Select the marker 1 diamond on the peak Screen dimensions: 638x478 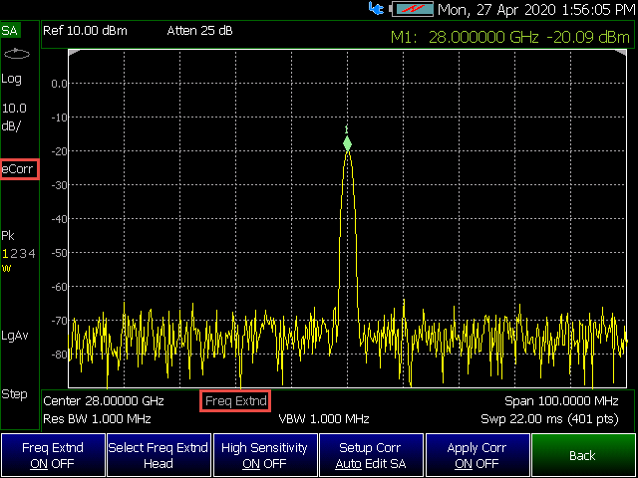347,143
